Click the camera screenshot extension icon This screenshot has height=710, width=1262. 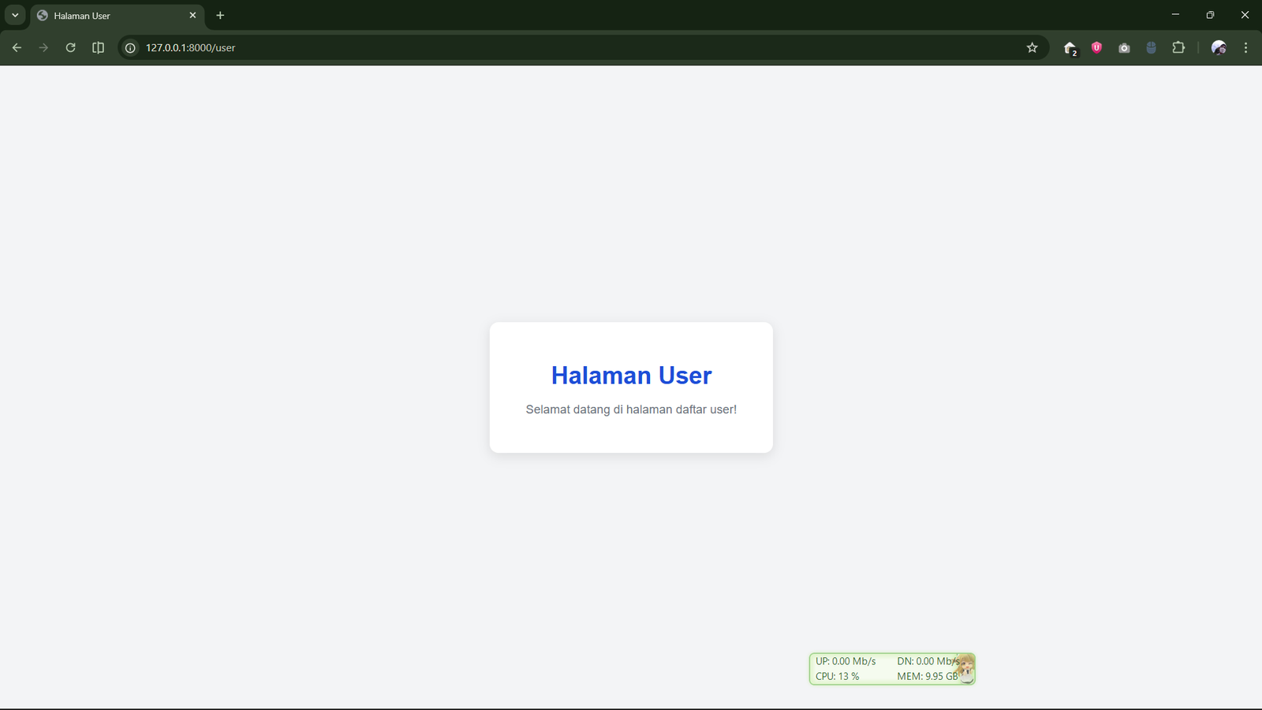point(1124,47)
